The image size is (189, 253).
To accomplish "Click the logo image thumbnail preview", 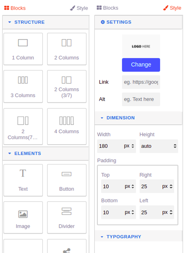I will (x=141, y=46).
